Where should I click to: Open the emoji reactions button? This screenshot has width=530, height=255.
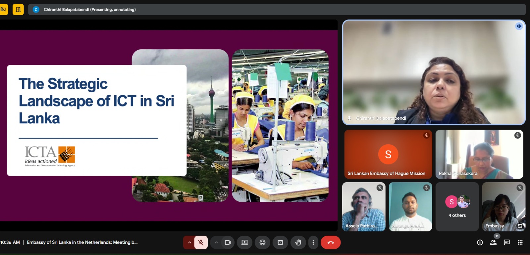pyautogui.click(x=262, y=242)
